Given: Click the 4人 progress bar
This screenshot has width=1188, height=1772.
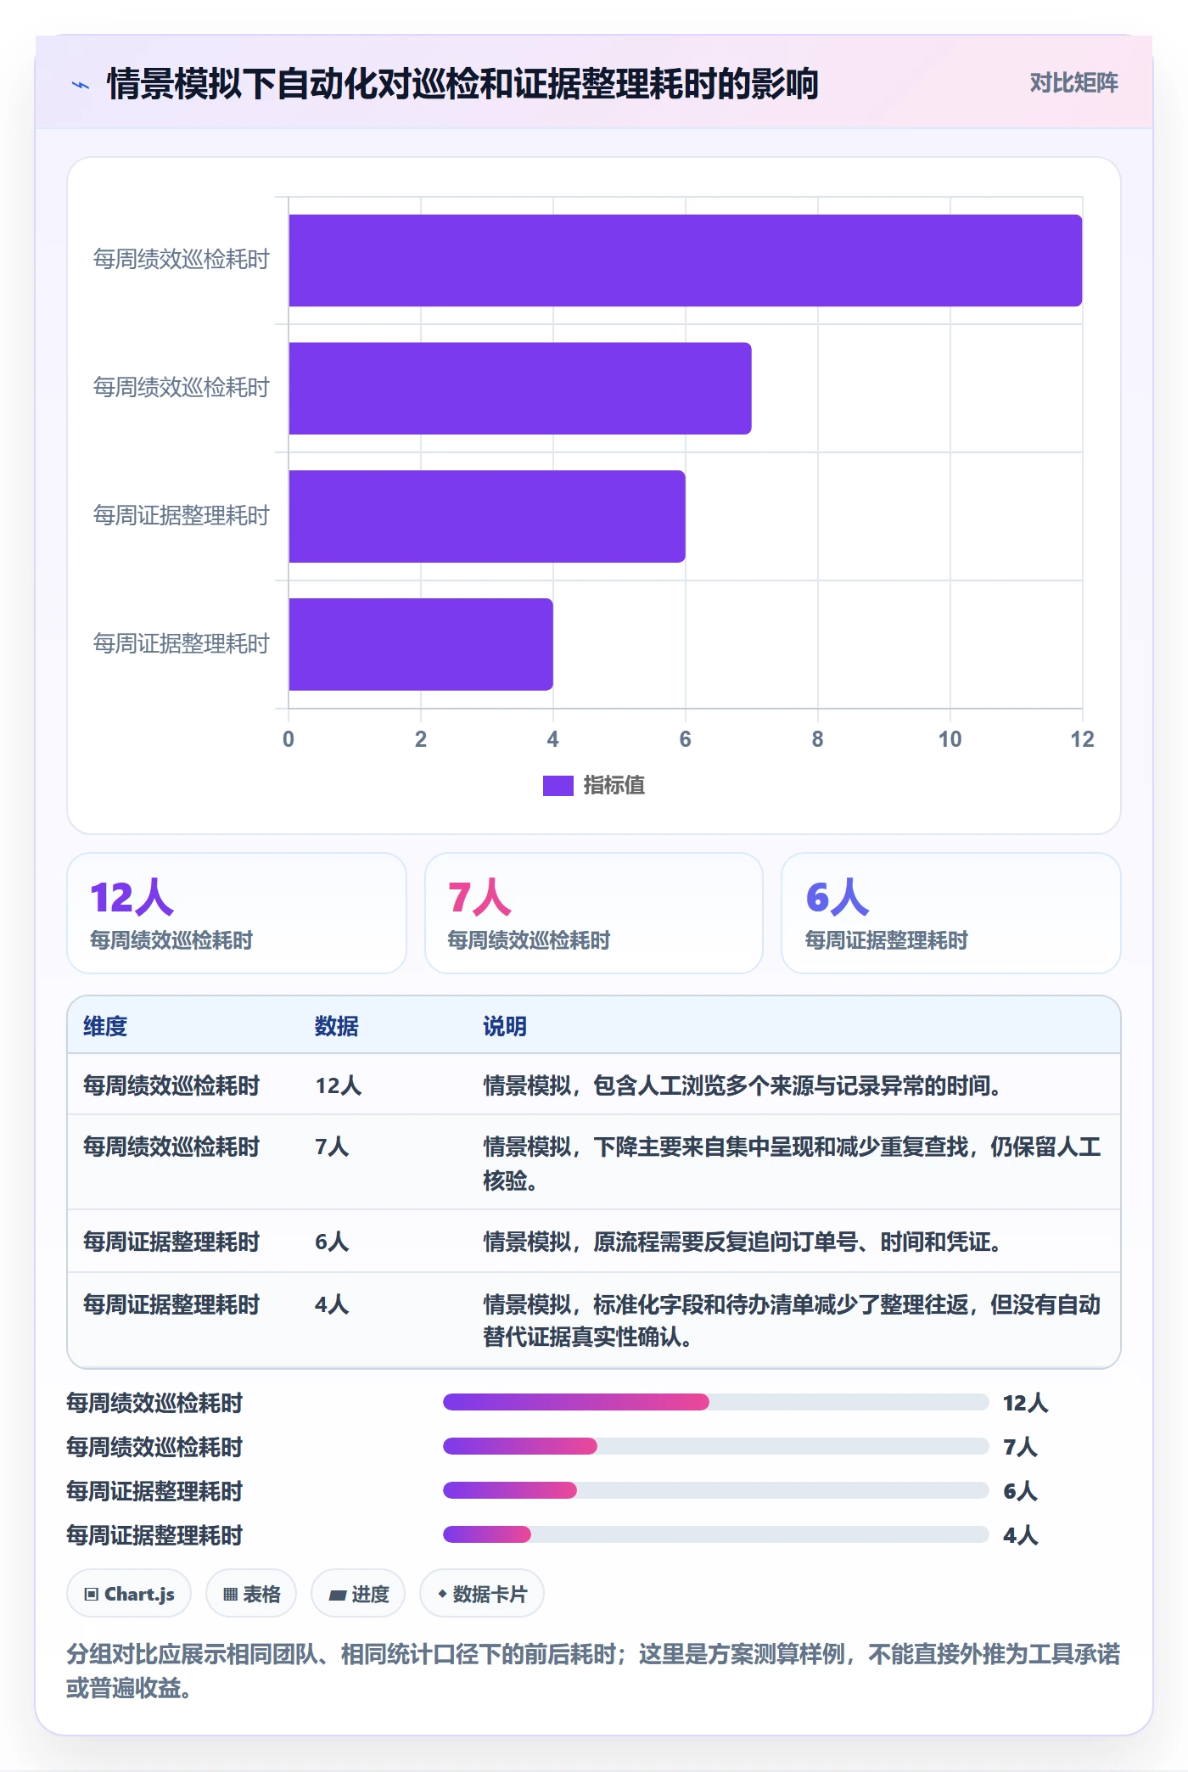Looking at the screenshot, I should pos(716,1534).
